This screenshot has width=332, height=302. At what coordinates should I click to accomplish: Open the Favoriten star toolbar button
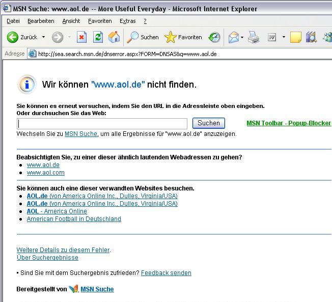pos(183,37)
